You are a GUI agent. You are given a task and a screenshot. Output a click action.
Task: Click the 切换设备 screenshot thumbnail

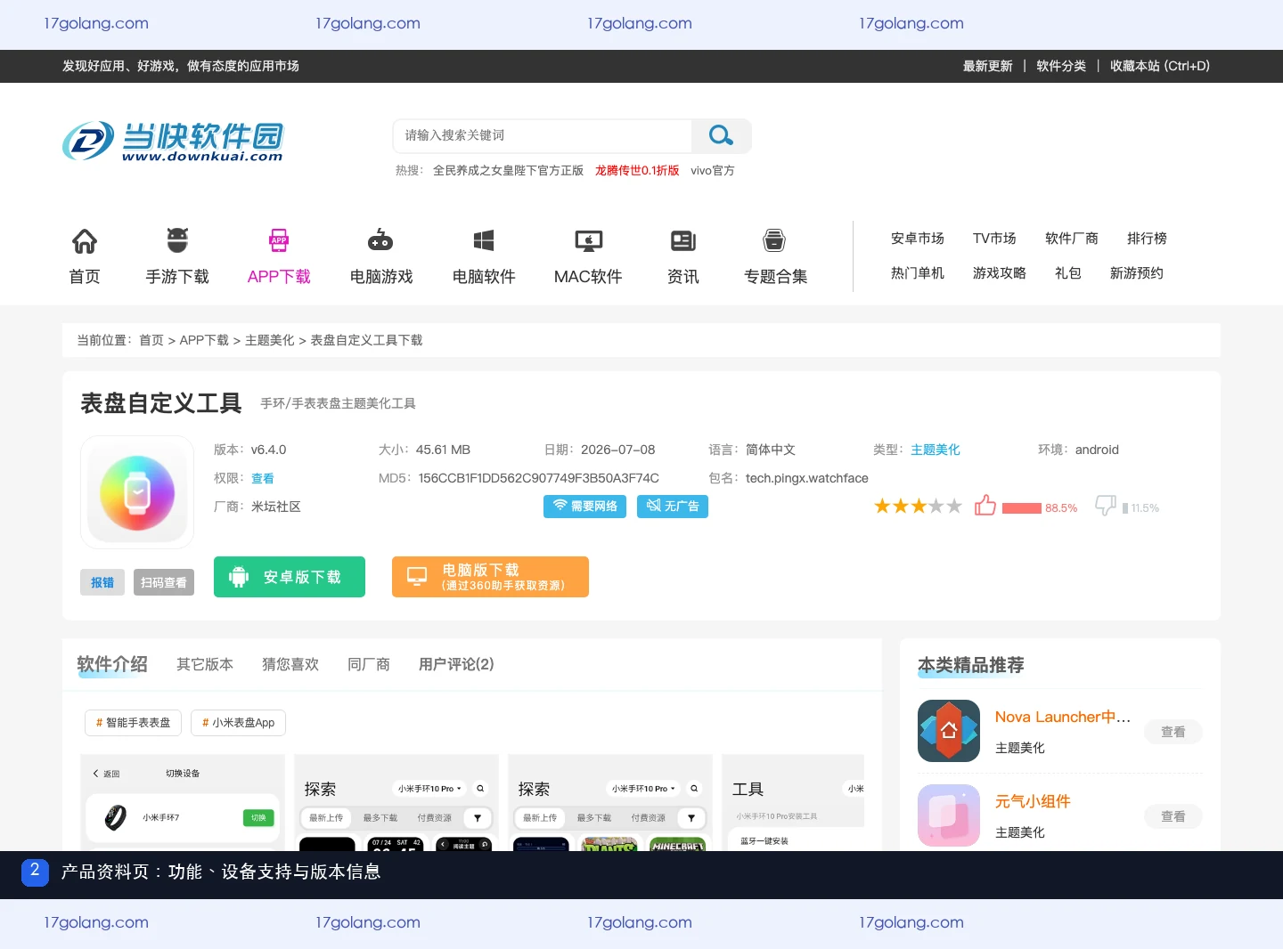[x=183, y=803]
